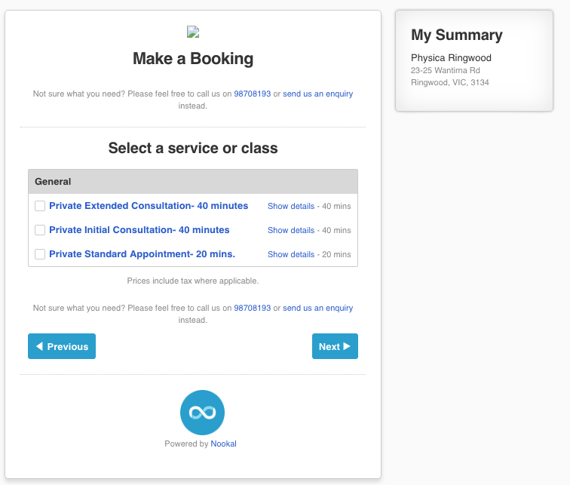Viewport: 570px width, 485px height.
Task: Open the Nookal link in footer
Action: pyautogui.click(x=223, y=444)
